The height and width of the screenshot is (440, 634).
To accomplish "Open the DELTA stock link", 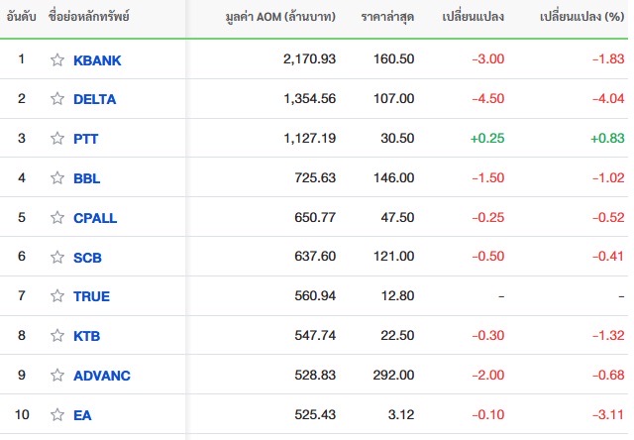I will (95, 99).
